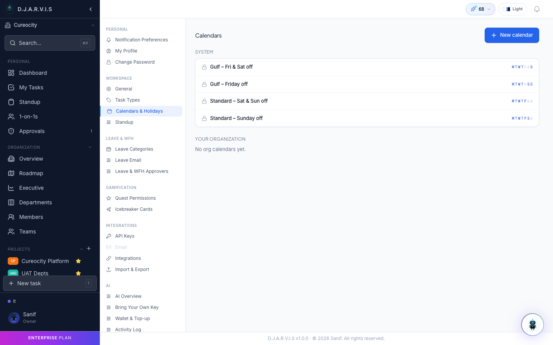
Task: Open Quest Permissions
Action: click(141, 198)
